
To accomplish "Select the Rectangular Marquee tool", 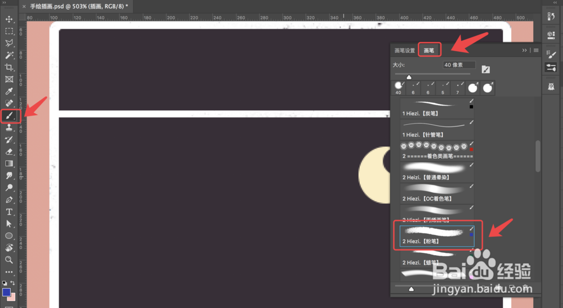I will click(9, 31).
